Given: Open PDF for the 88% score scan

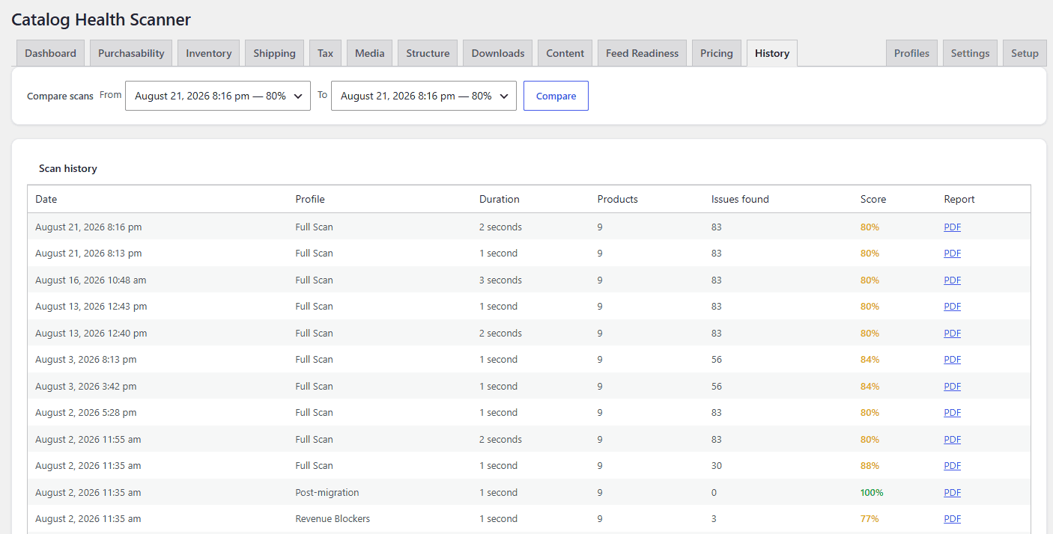Looking at the screenshot, I should pyautogui.click(x=952, y=466).
